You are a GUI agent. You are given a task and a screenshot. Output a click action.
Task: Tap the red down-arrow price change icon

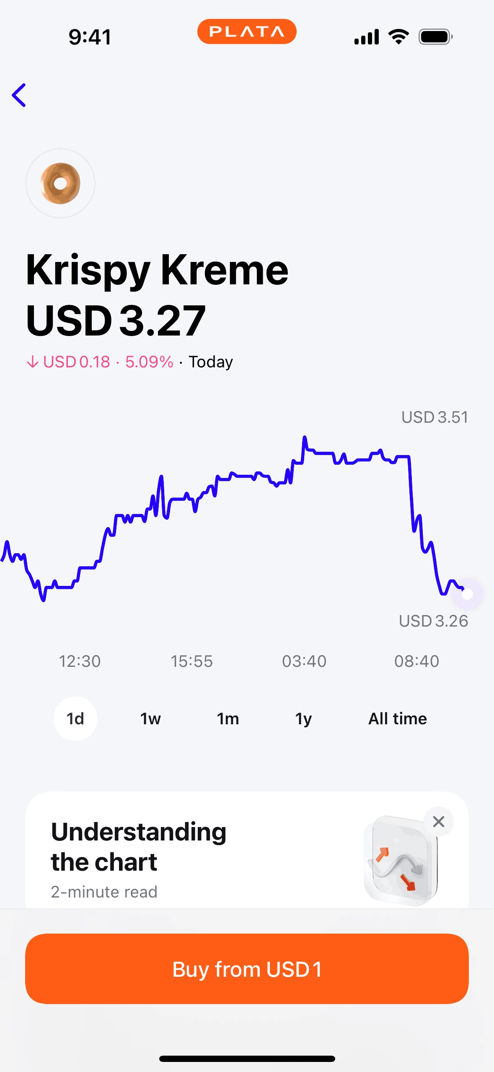32,362
